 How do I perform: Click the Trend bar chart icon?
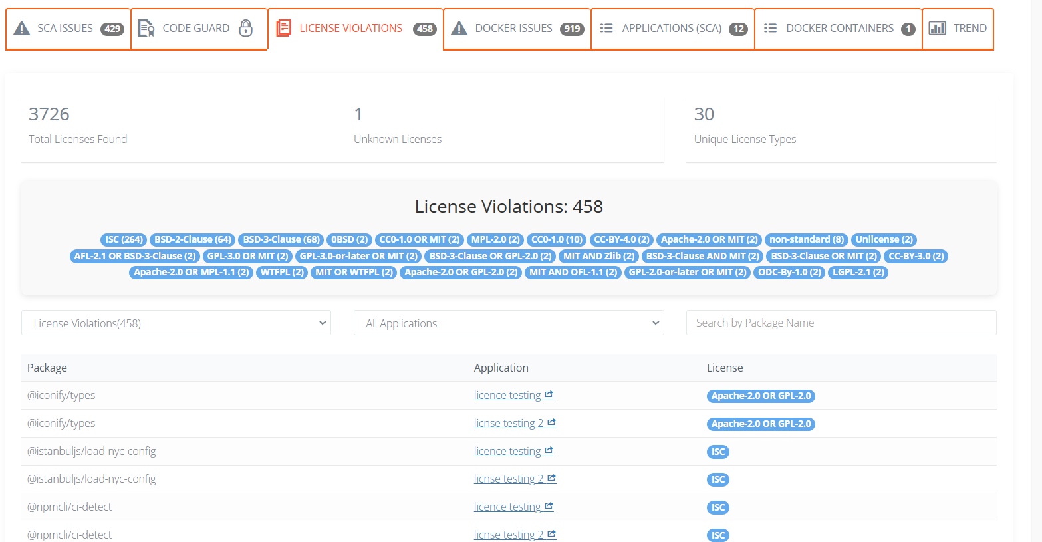coord(938,28)
